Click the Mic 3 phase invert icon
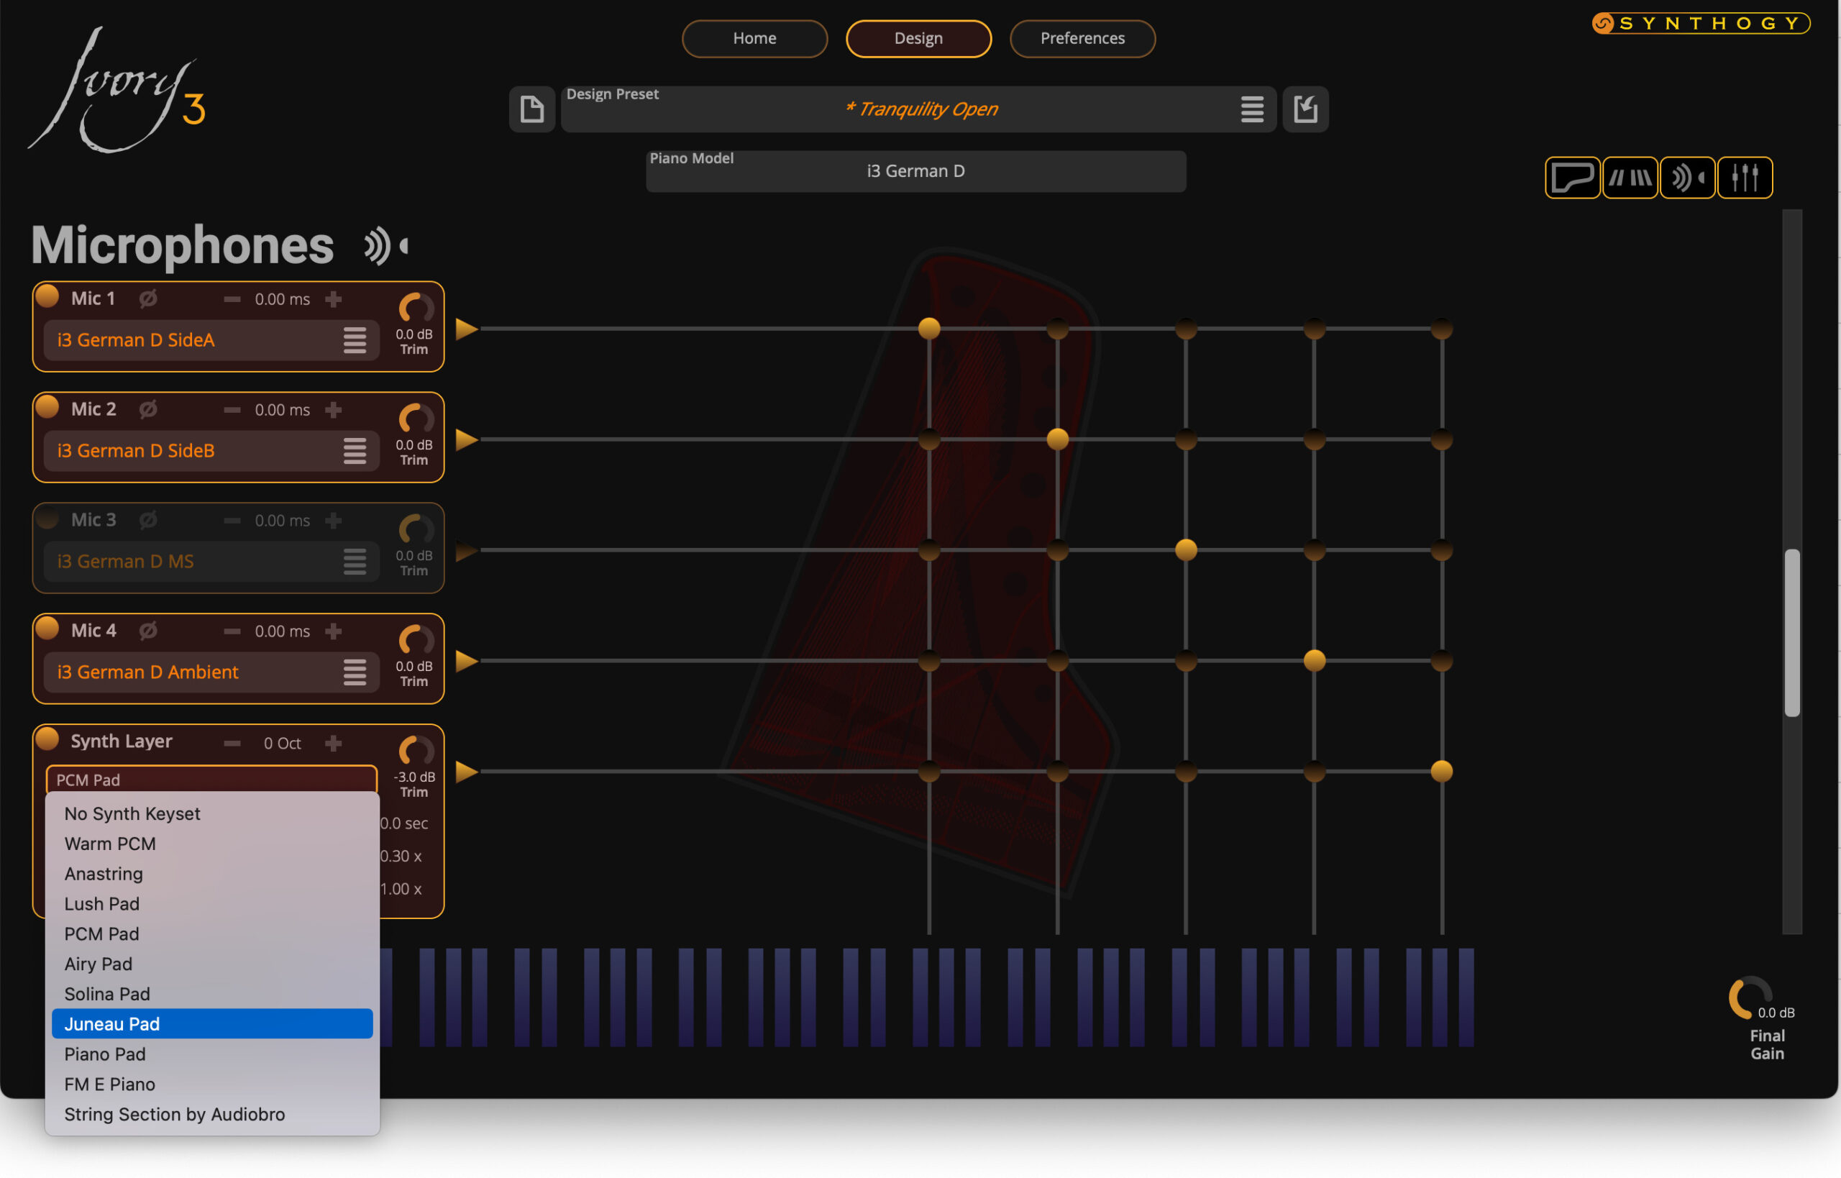Viewport: 1841px width, 1178px height. pyautogui.click(x=148, y=520)
